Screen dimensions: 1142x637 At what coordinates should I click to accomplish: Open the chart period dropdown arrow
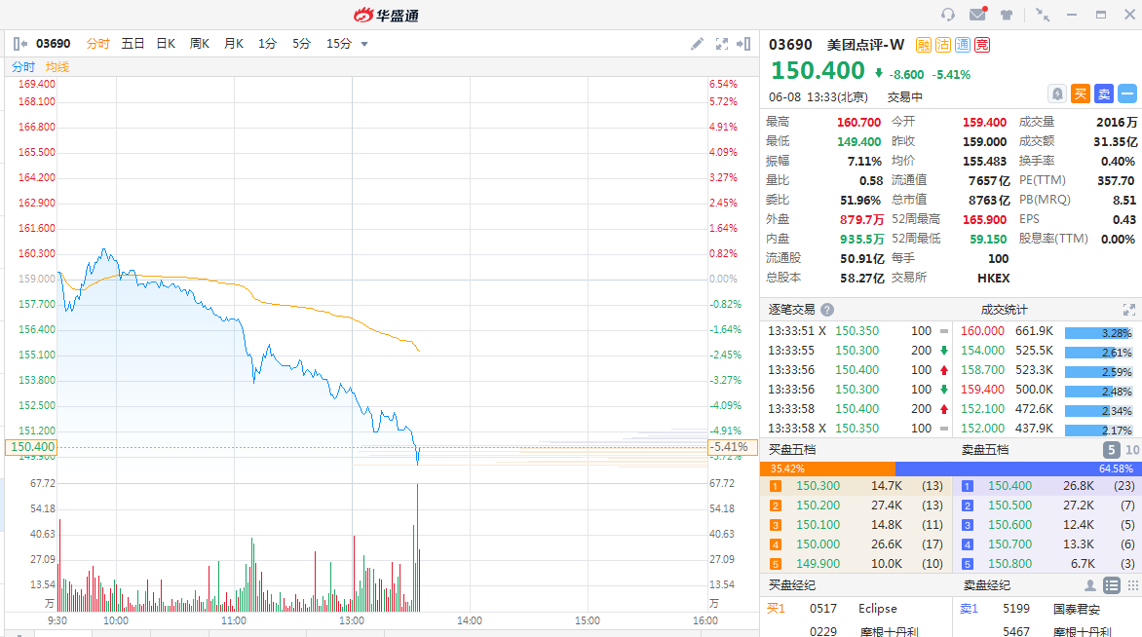pyautogui.click(x=364, y=45)
